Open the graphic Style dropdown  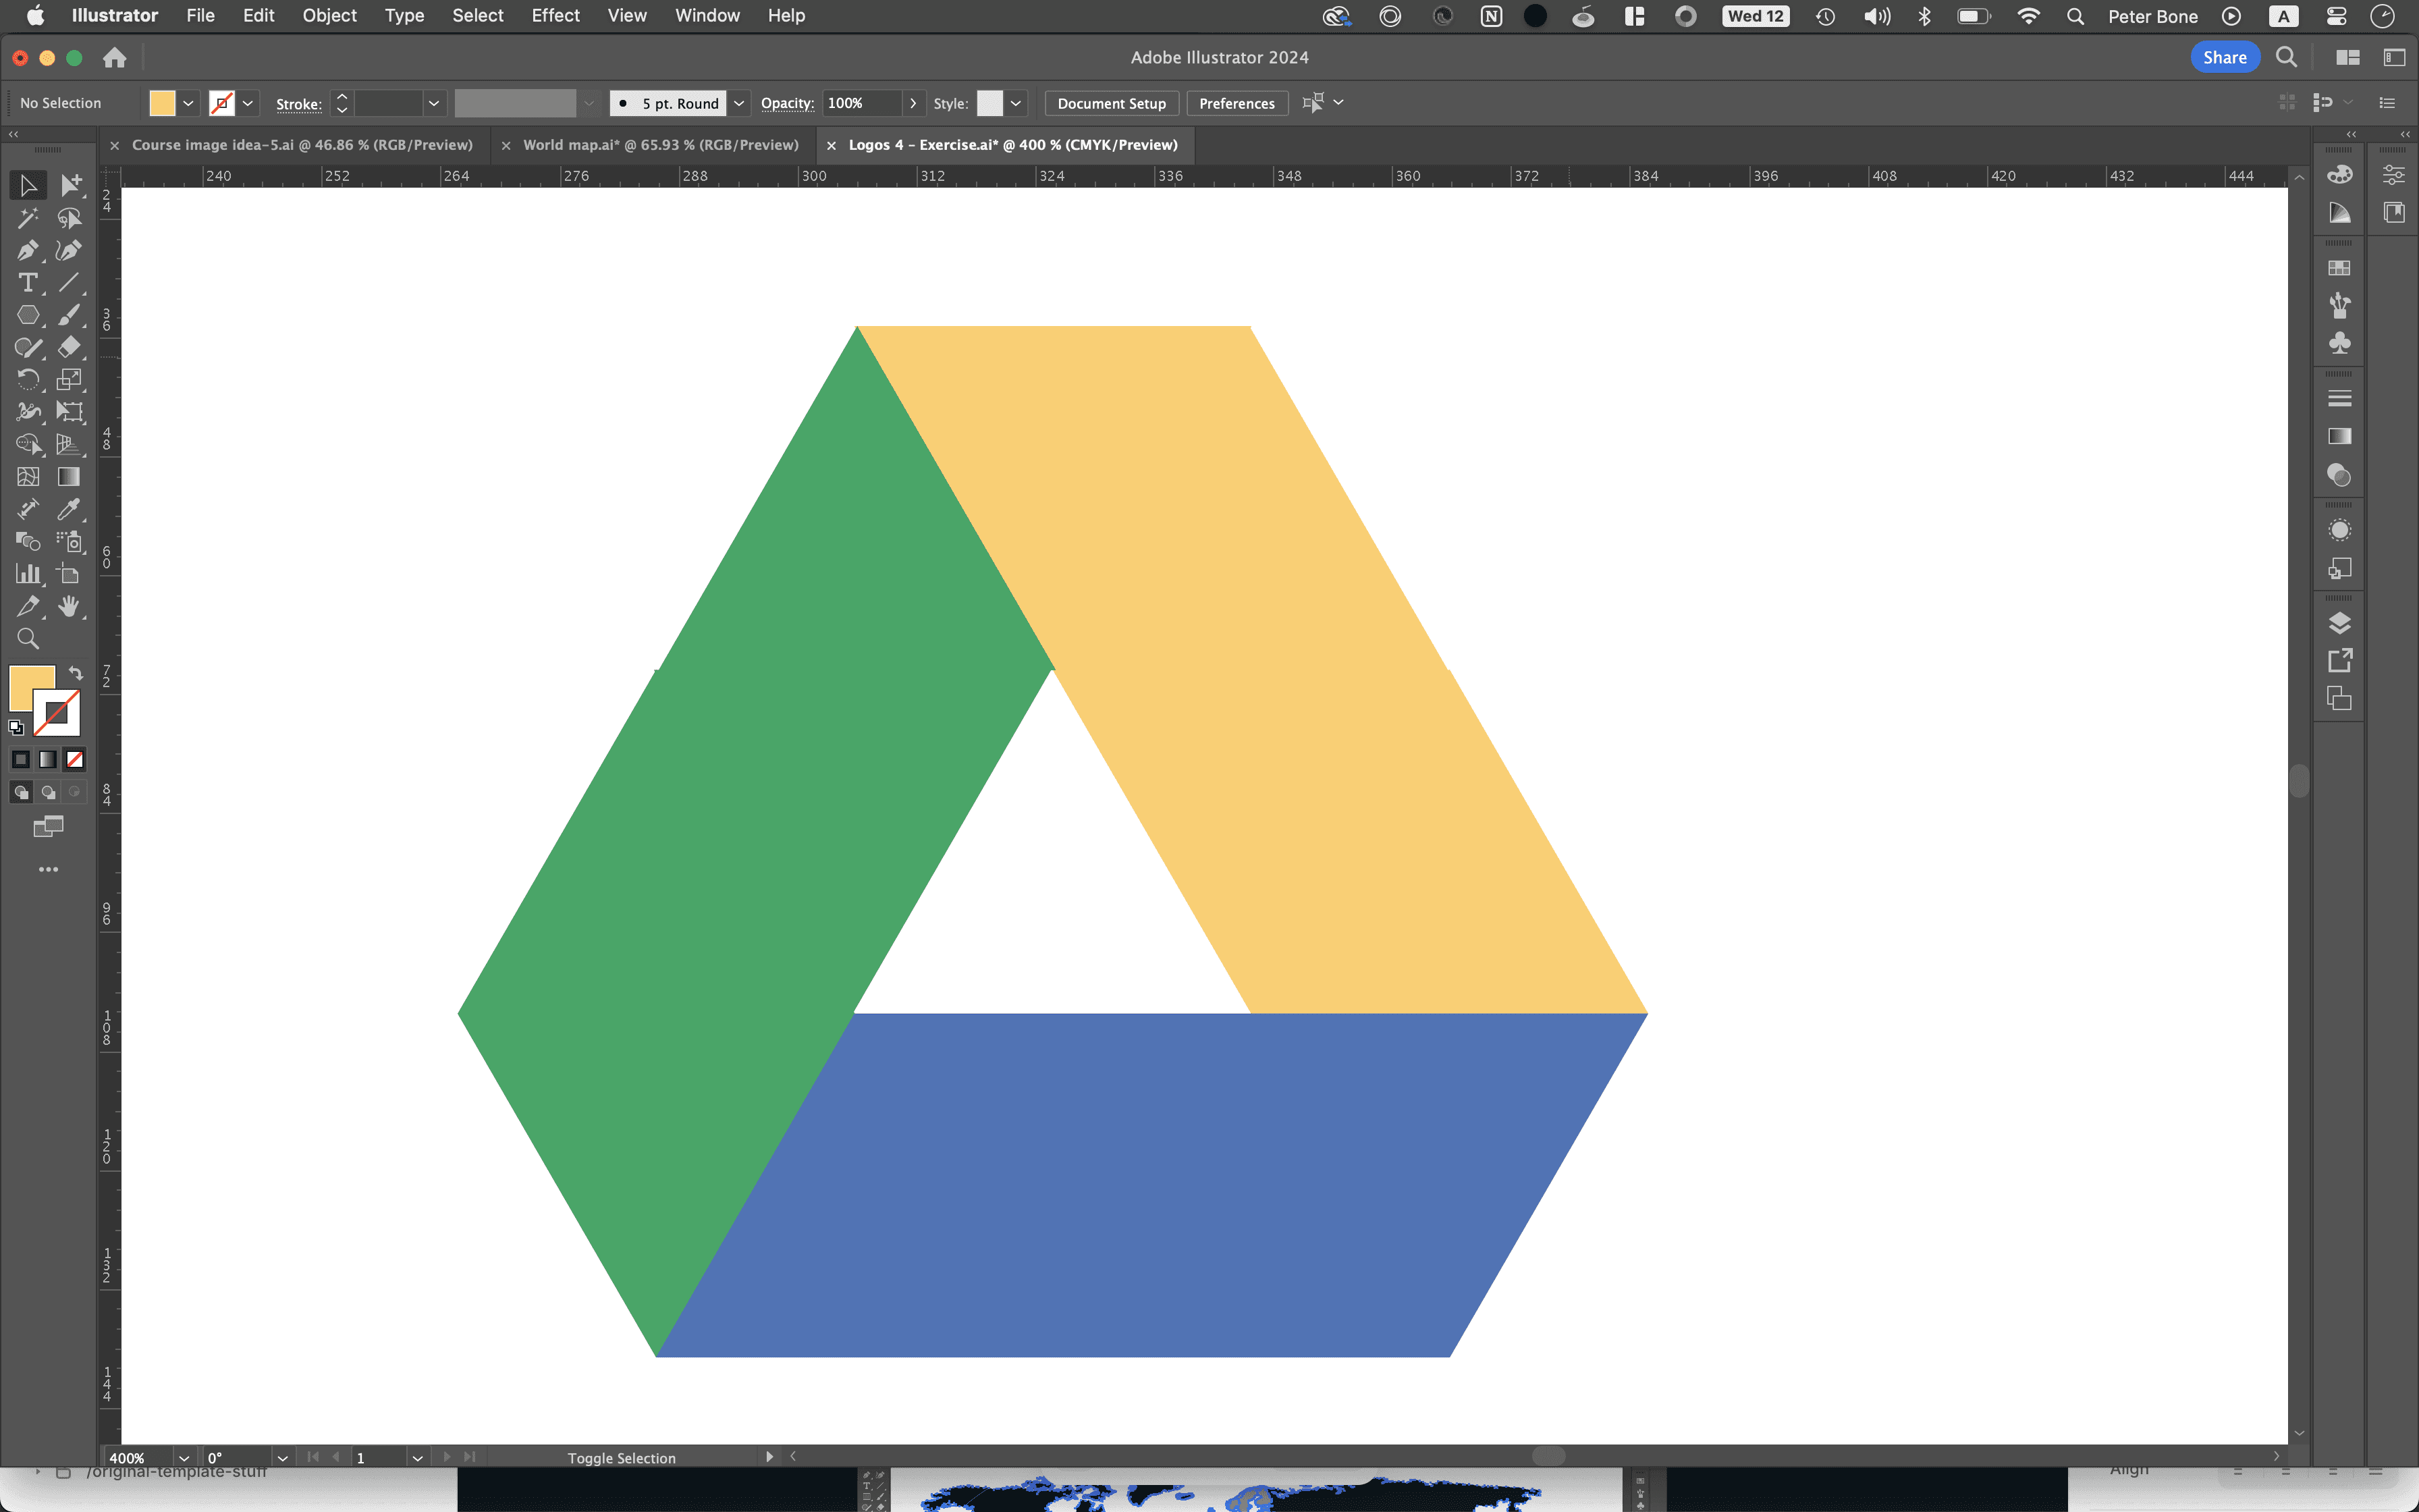(1016, 103)
